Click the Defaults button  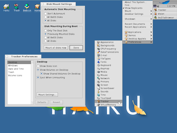[42, 102]
